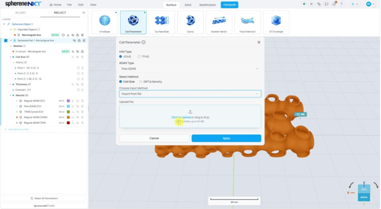Viewport: 381px width, 209px height.
Task: Choose the Scatter Vector tool
Action: click(219, 22)
